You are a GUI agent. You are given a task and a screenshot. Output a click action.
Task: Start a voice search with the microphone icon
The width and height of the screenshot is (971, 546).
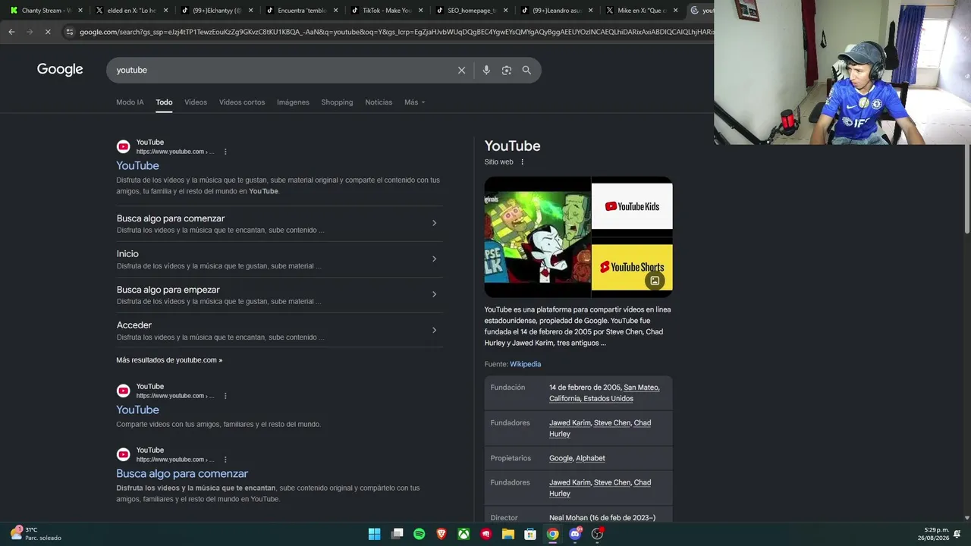point(486,70)
